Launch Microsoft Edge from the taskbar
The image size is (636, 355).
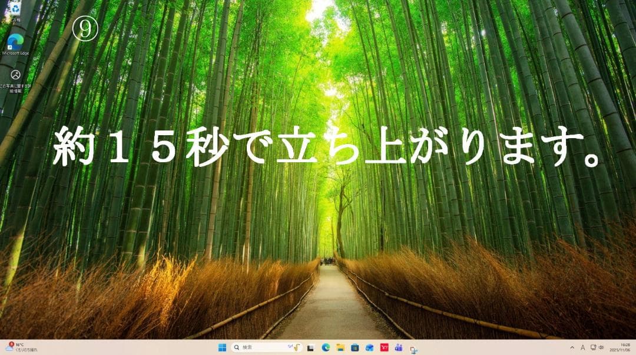(x=326, y=347)
